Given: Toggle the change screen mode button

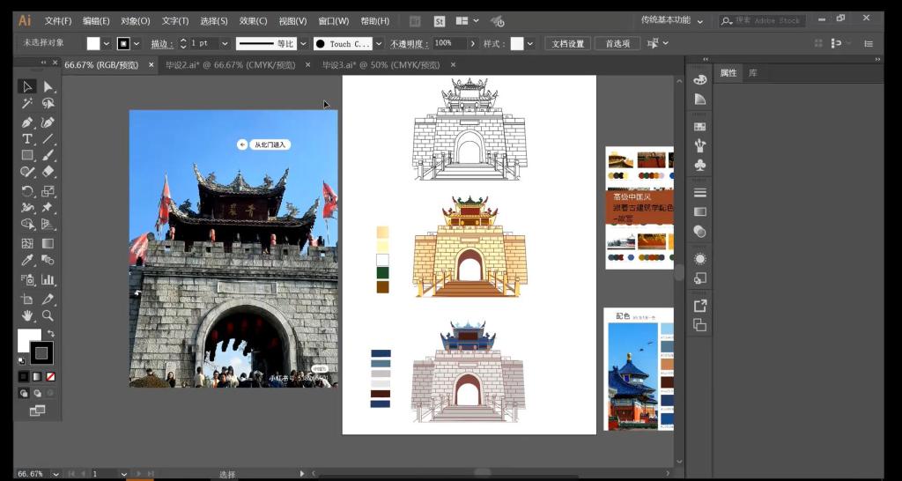Looking at the screenshot, I should tap(37, 411).
